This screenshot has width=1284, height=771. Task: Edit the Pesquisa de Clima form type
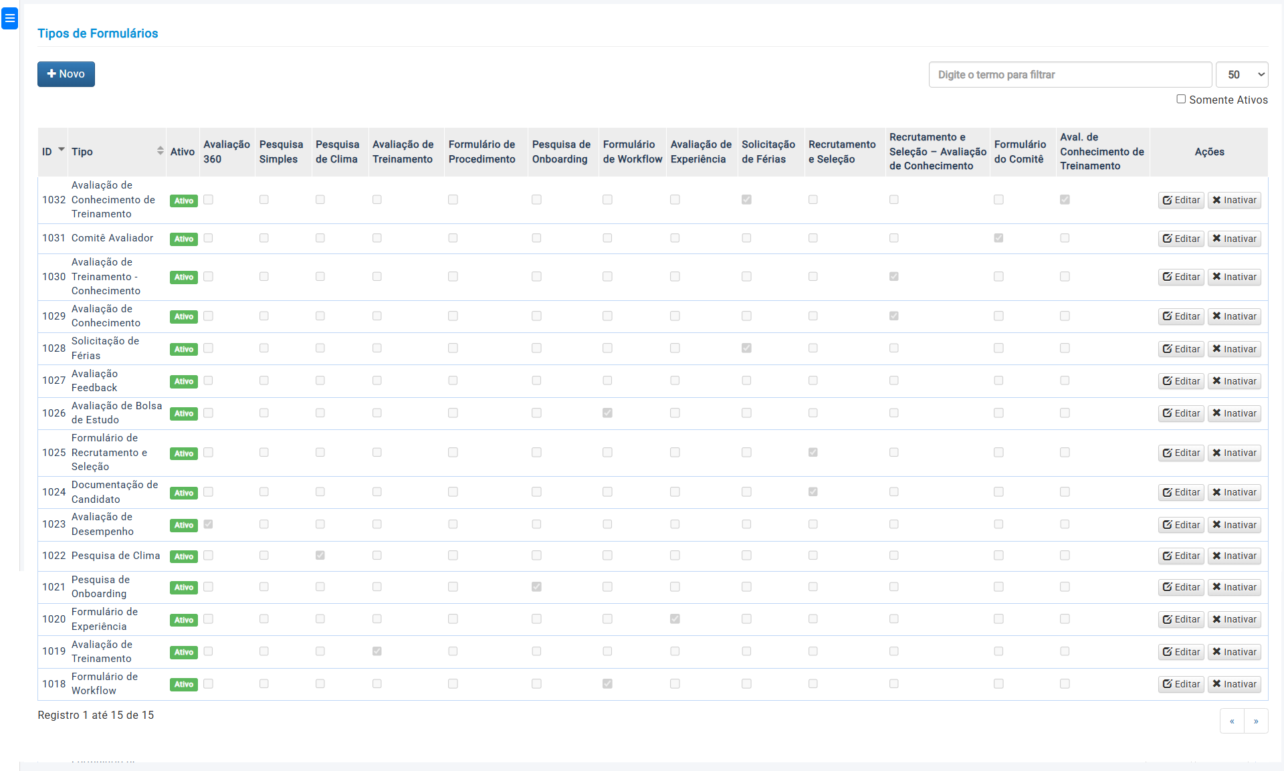pos(1181,556)
